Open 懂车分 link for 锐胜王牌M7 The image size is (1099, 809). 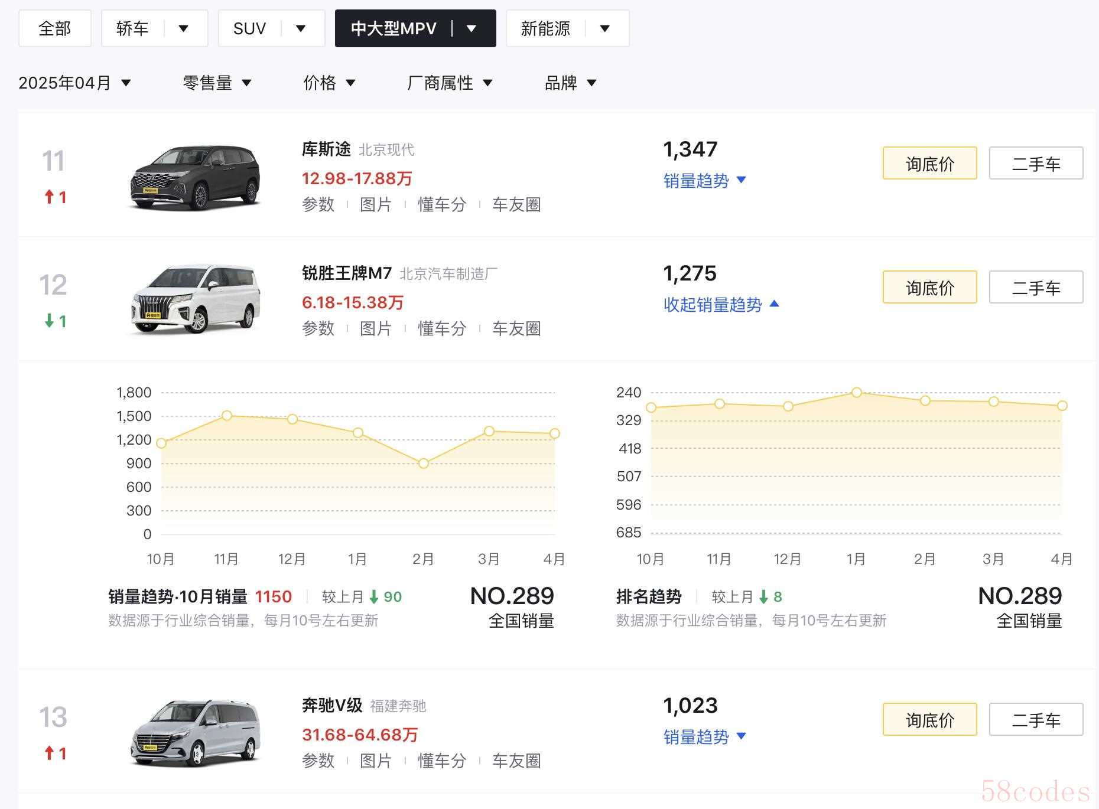click(x=442, y=329)
